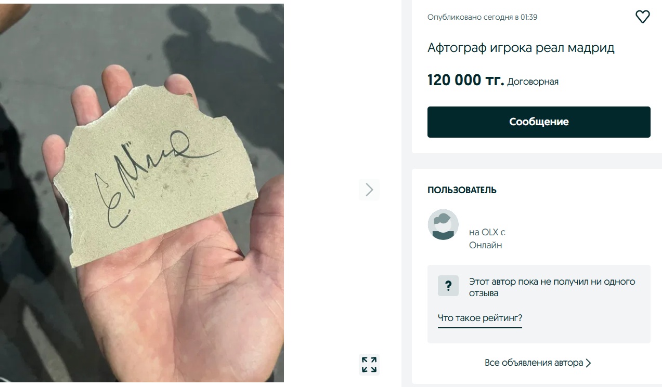662x387 pixels.
Task: Add listing to favorites with heart icon
Action: 643,17
